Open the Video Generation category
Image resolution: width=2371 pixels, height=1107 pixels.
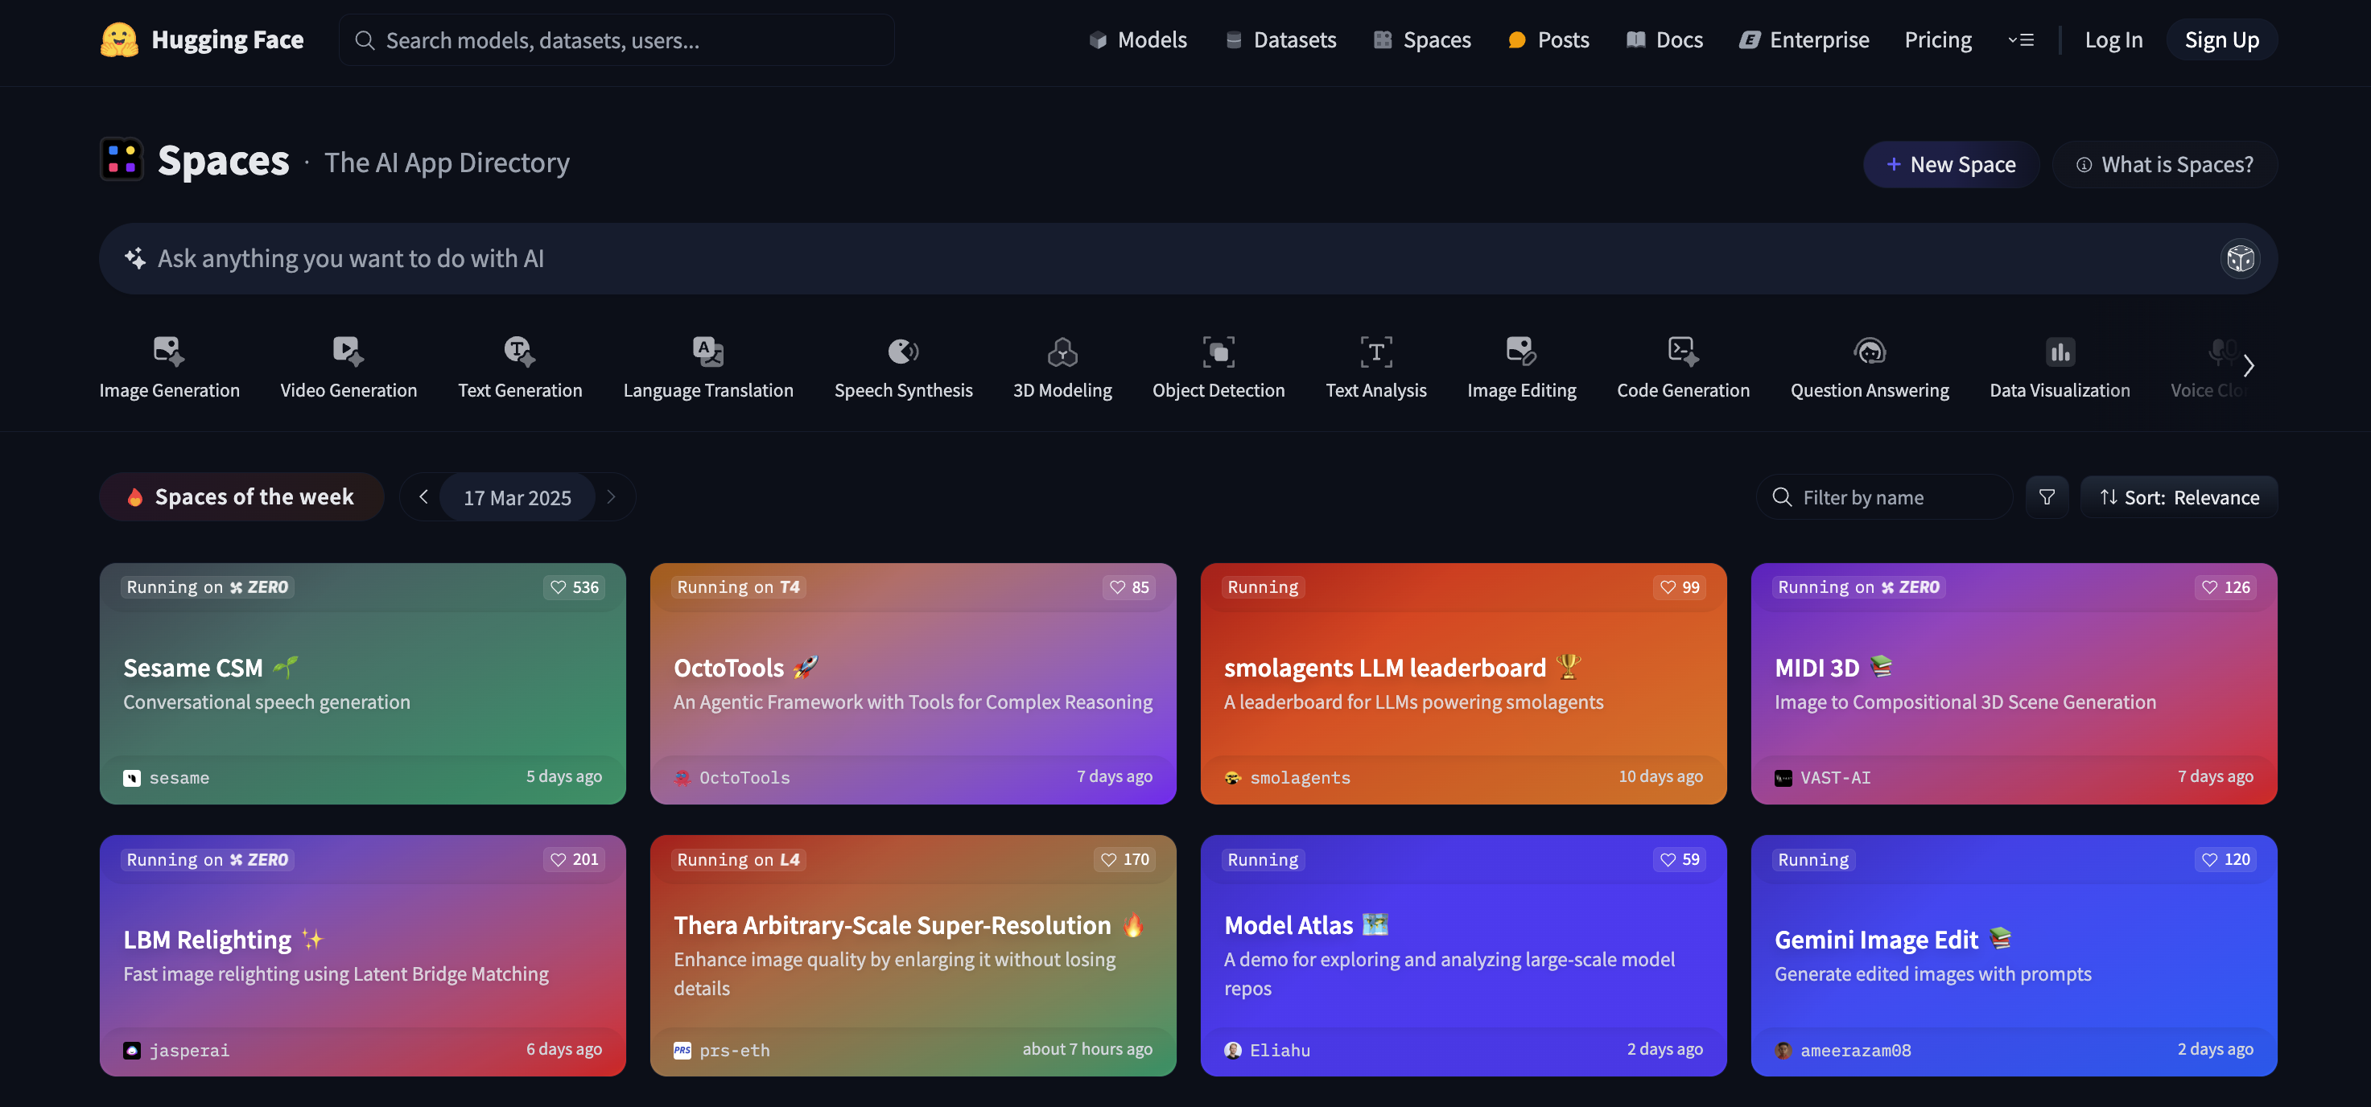click(348, 368)
